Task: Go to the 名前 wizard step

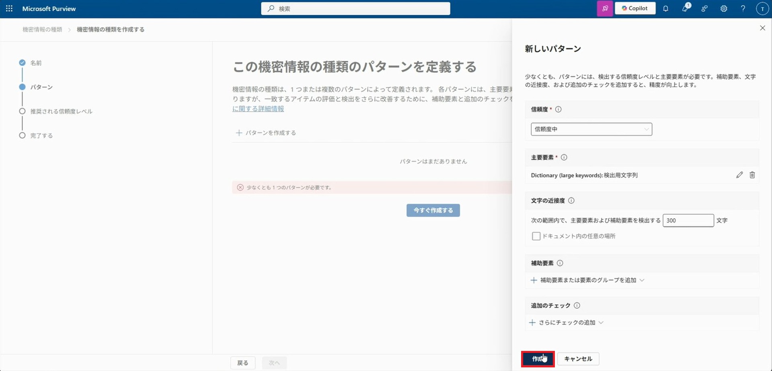Action: (36, 63)
